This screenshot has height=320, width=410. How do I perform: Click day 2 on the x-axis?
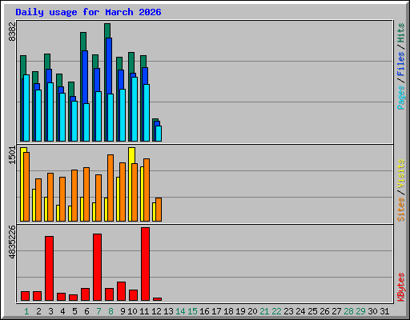click(38, 311)
